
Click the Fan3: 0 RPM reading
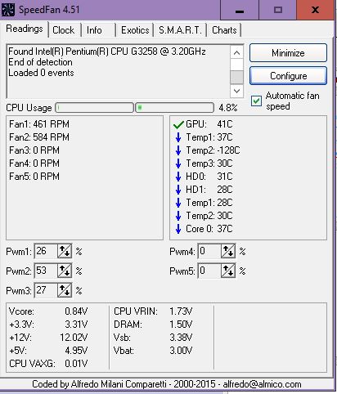(x=34, y=150)
